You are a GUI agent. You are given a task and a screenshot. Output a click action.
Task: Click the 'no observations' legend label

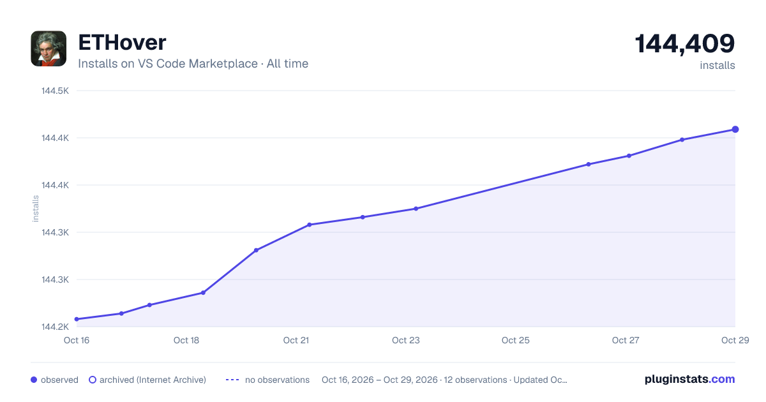[x=277, y=380]
